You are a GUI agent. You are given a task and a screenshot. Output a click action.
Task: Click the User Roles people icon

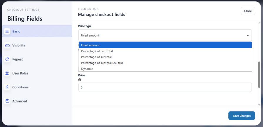pos(7,73)
